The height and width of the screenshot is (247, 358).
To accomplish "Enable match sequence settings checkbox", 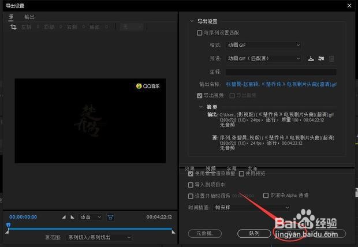I will (199, 33).
